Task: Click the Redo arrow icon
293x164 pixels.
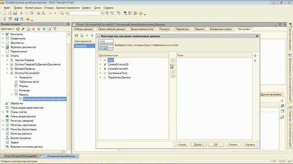Action: pos(55,13)
